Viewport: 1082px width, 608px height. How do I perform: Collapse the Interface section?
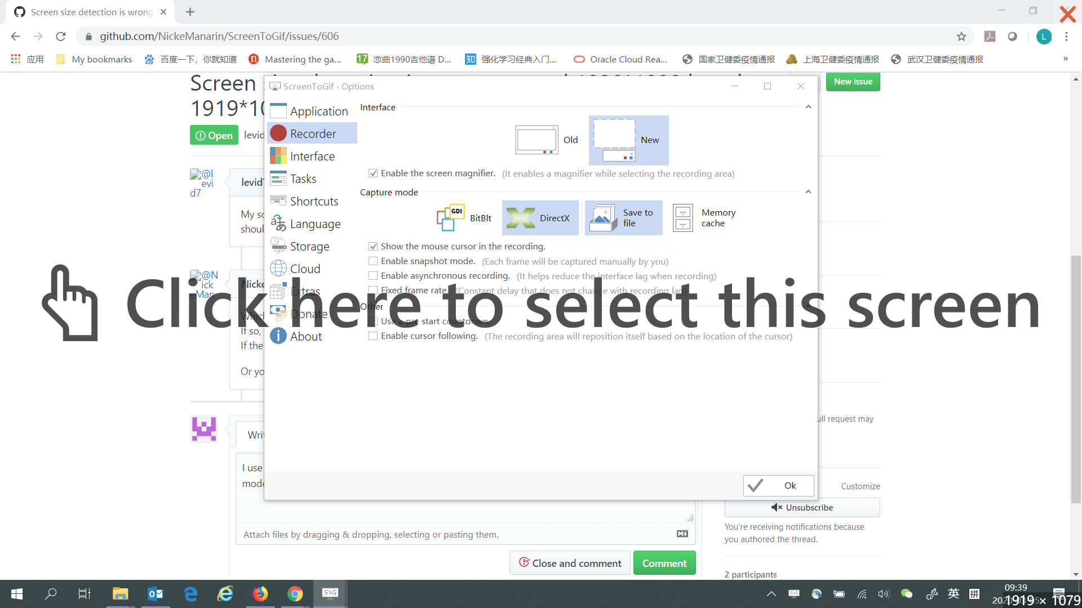[x=808, y=107]
